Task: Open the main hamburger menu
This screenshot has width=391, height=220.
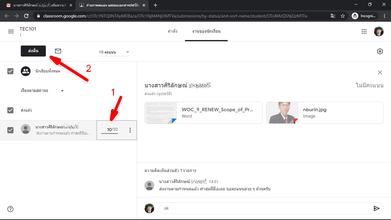Action: point(11,31)
